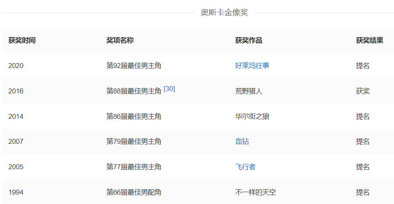Select the 提名 result for 2020

(362, 66)
